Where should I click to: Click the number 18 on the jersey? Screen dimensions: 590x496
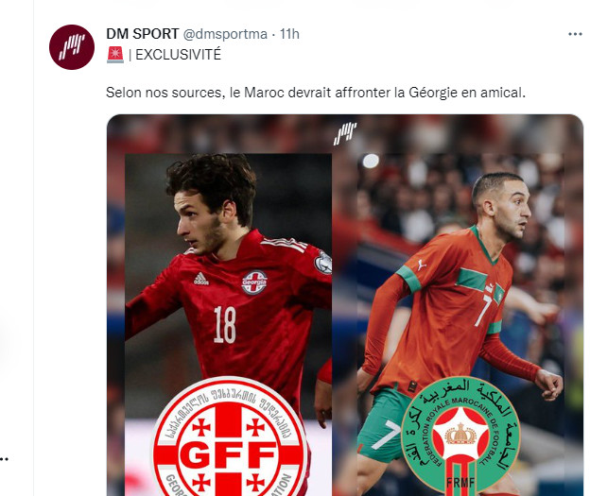point(225,324)
